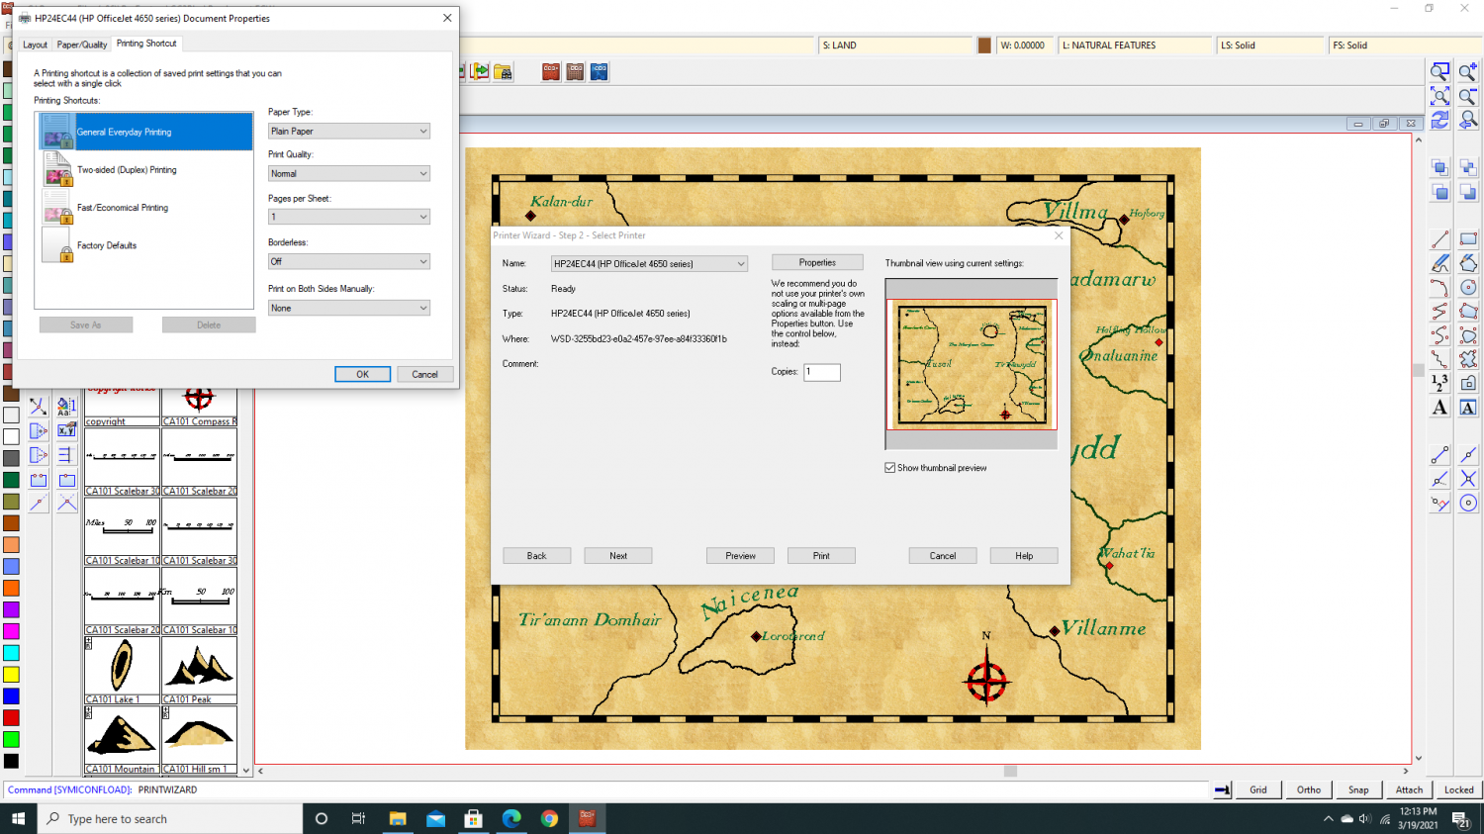The image size is (1484, 834).
Task: Open the Borderless dropdown
Action: [349, 261]
